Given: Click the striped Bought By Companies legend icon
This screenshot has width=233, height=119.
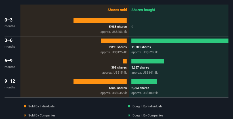Looking at the screenshot, I should coord(129,115).
